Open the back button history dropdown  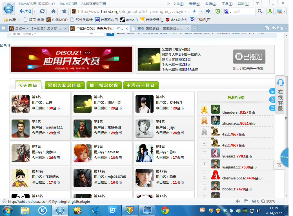34,11
